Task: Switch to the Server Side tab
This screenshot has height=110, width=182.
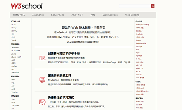Action: tap(58, 15)
